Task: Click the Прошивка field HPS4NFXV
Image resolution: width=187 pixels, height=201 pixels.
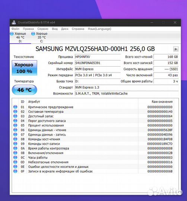Action: (x=98, y=57)
